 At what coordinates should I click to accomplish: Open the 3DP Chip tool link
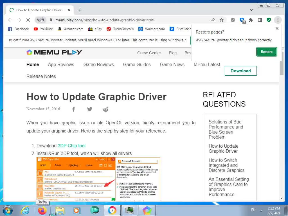(x=72, y=146)
